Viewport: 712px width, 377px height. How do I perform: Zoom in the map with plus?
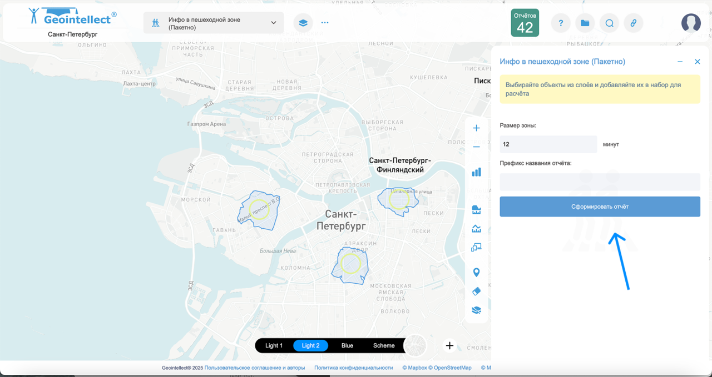[x=476, y=128]
